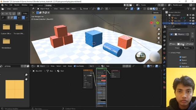
Task: Open the Custom Office folder thumbnail
Action: 6,27
